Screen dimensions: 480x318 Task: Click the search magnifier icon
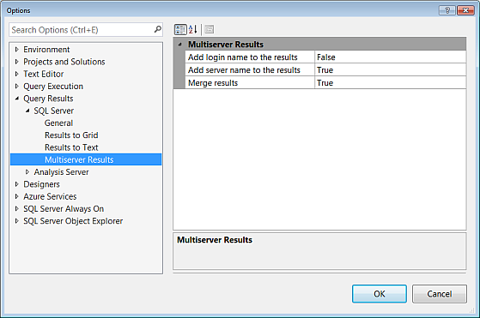(x=157, y=30)
